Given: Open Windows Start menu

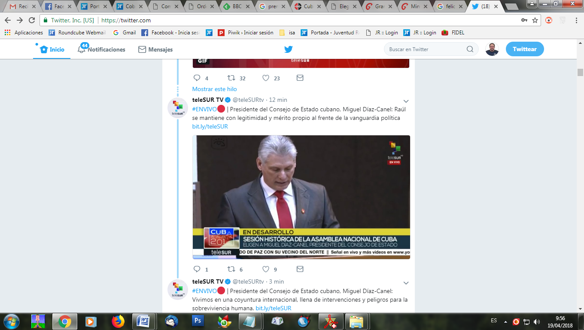Looking at the screenshot, I should pyautogui.click(x=11, y=321).
